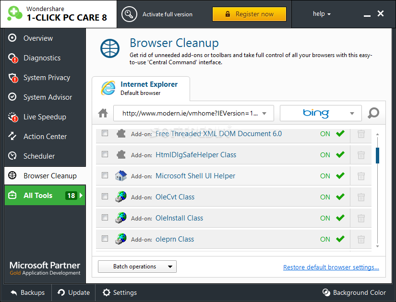Select the Browser Cleanup sidebar item
Screen dimensions: 396x302
coord(45,175)
